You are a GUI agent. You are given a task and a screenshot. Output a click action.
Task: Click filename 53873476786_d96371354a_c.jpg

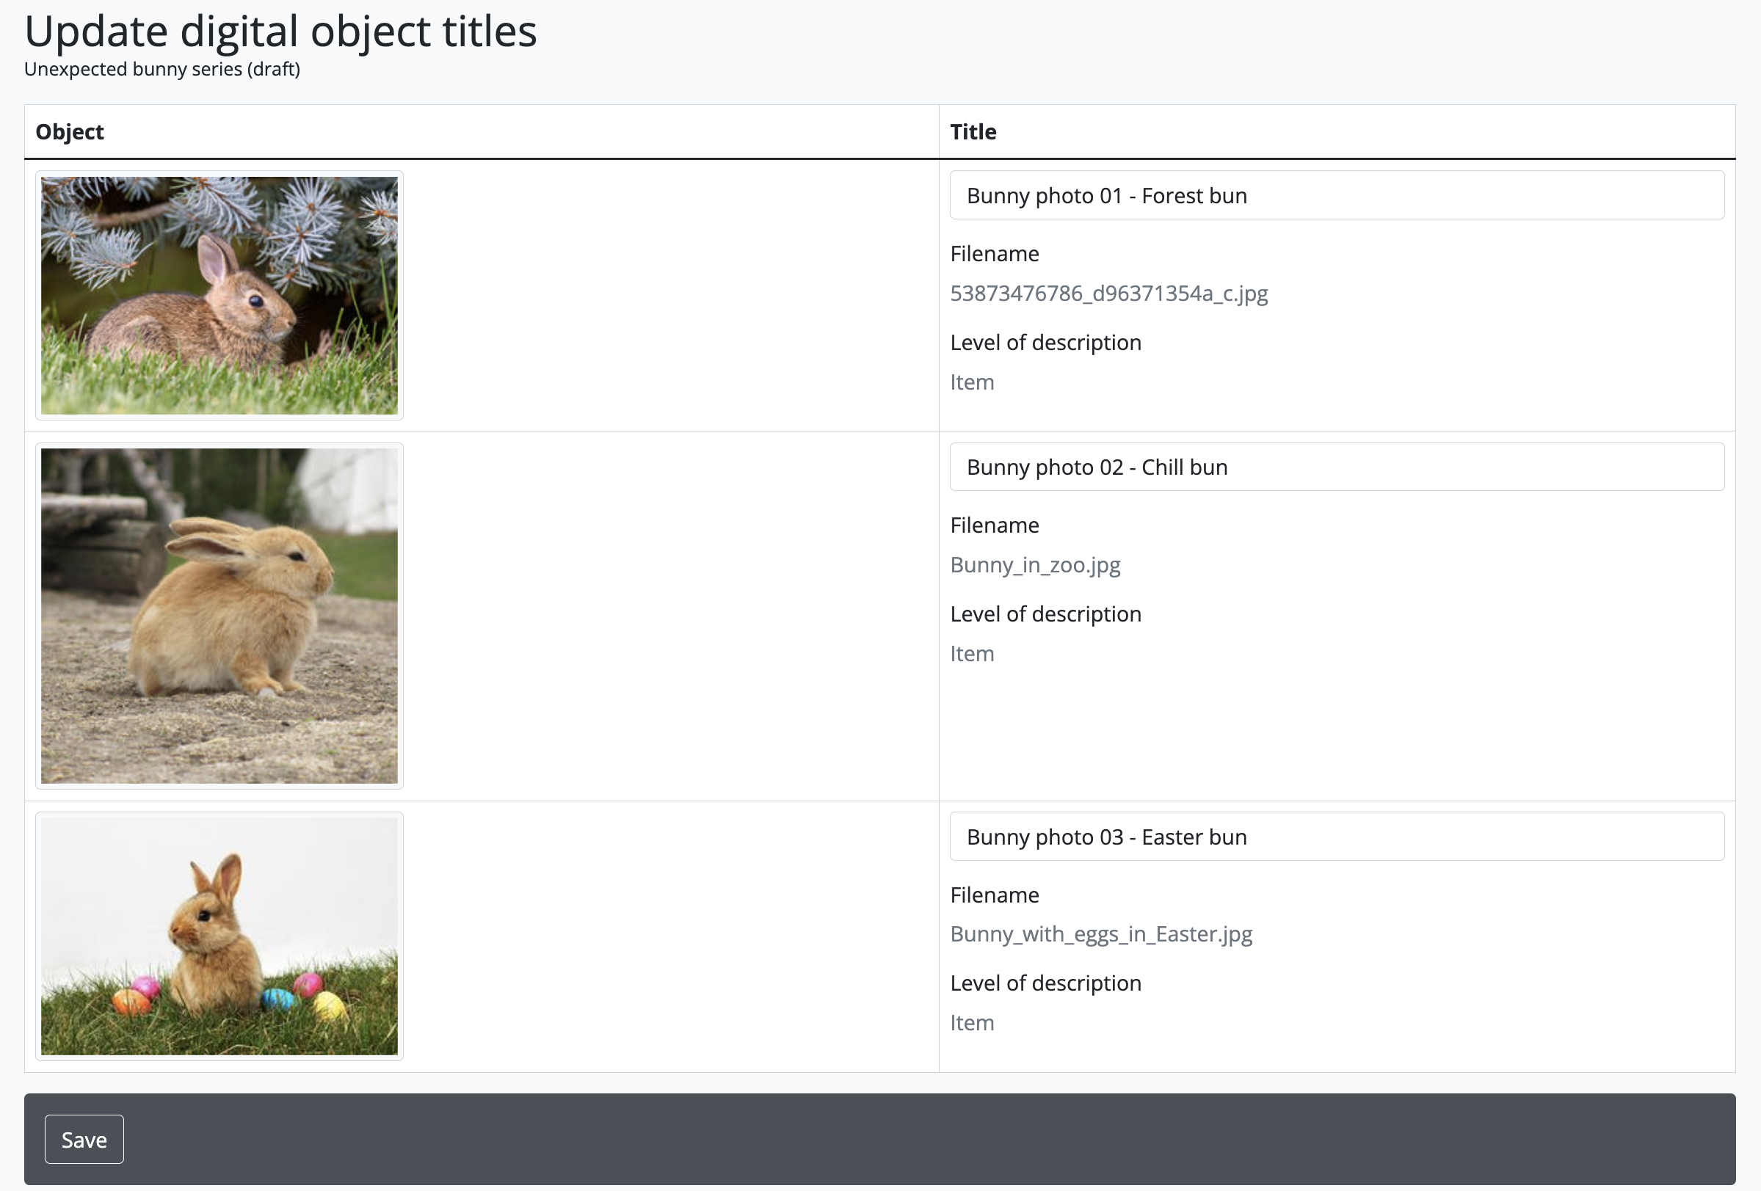coord(1108,294)
